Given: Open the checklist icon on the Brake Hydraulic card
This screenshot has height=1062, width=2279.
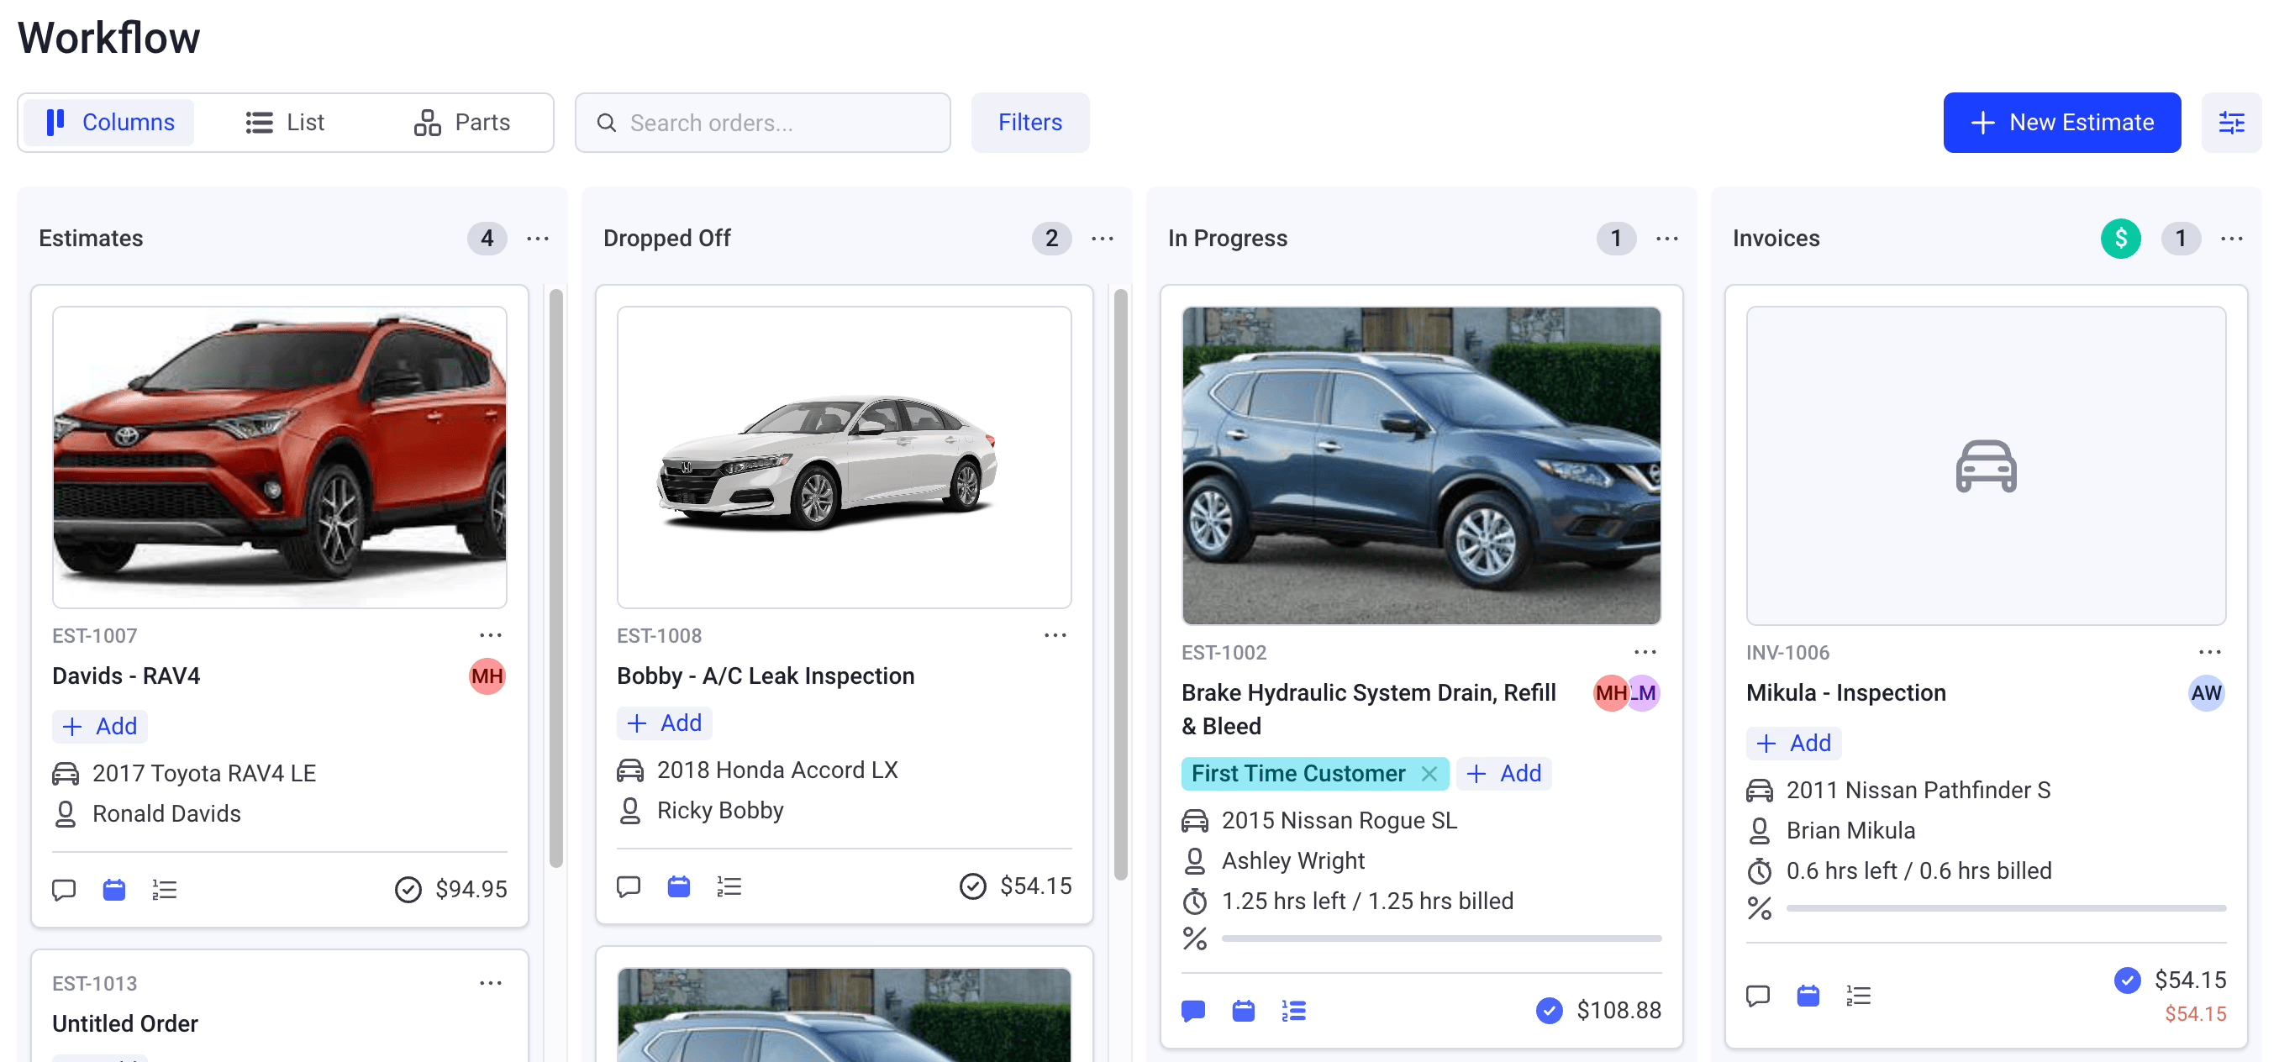Looking at the screenshot, I should [1292, 1009].
